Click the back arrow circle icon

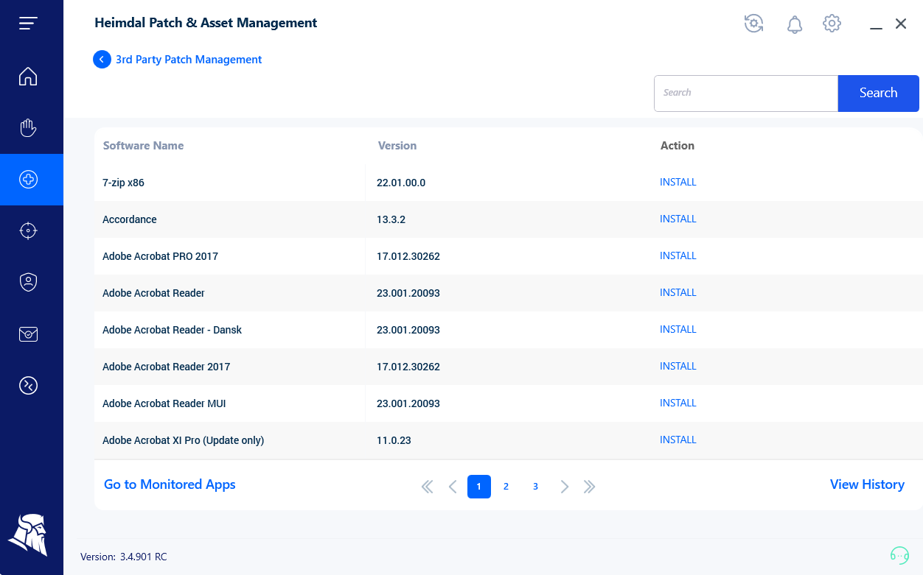coord(102,59)
